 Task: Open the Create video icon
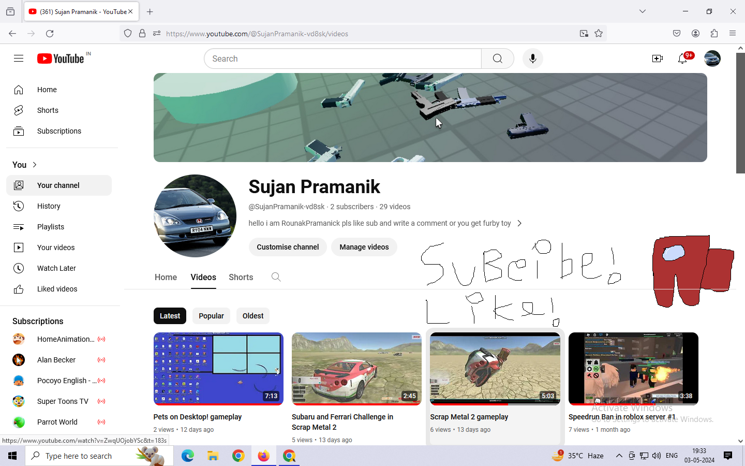[x=658, y=59]
